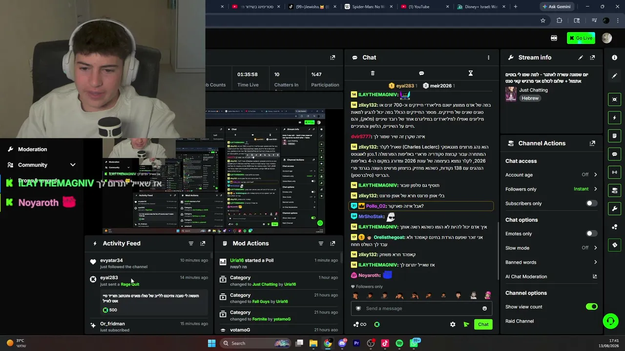Click username Or_fridman in Activity Feed
625x351 pixels.
[112, 324]
